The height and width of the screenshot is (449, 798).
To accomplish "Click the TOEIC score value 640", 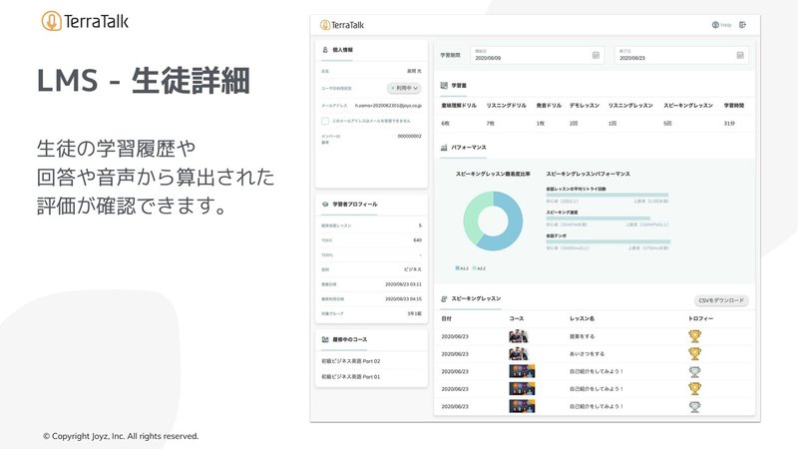I will [417, 239].
